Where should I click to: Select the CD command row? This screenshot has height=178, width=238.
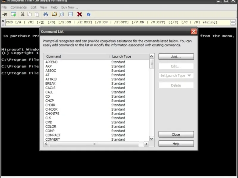[96, 96]
